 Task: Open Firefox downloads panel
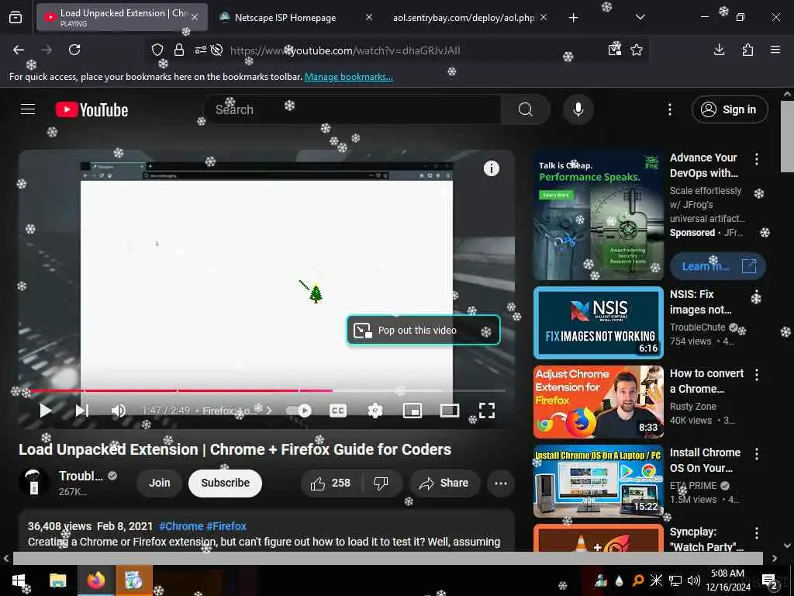719,50
